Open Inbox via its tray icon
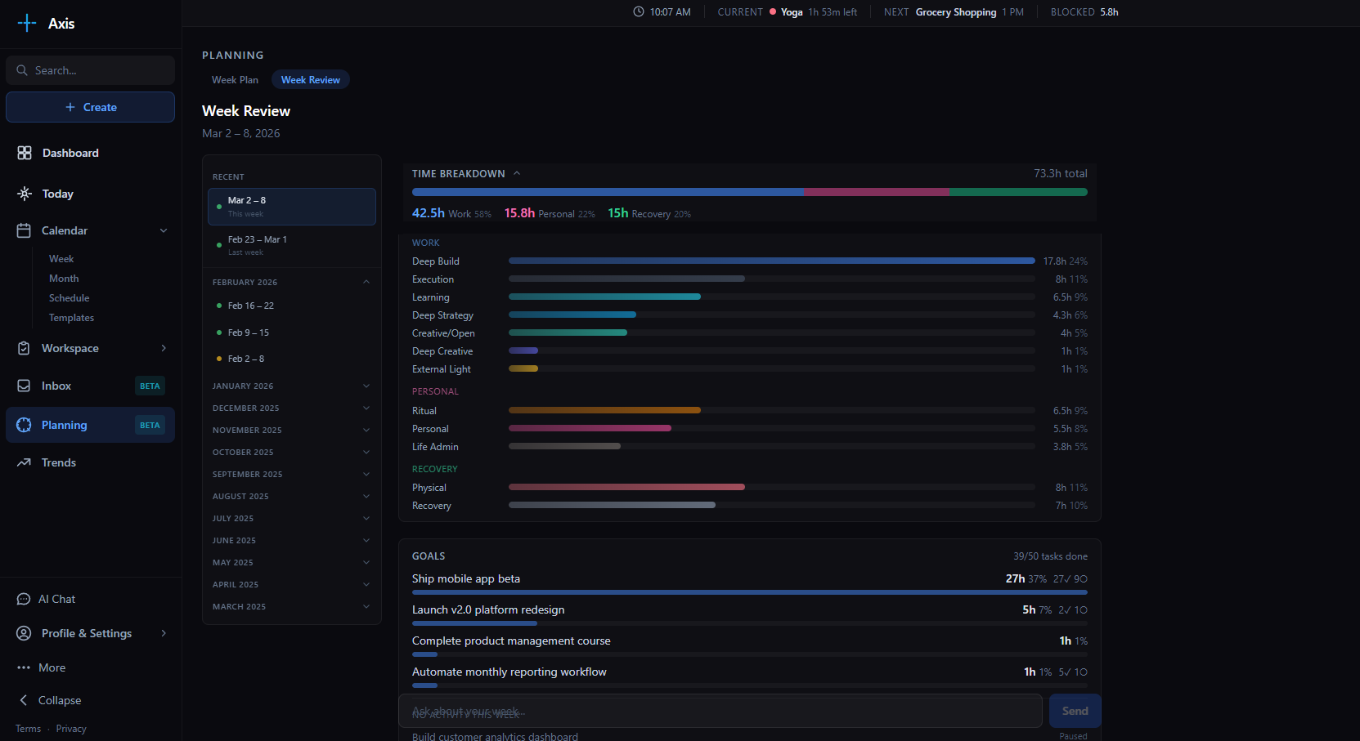This screenshot has height=741, width=1360. point(24,386)
